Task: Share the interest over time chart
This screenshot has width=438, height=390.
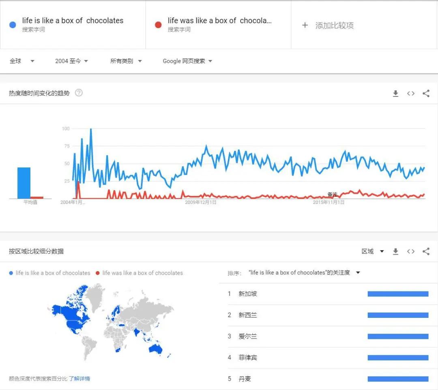Action: coord(426,94)
